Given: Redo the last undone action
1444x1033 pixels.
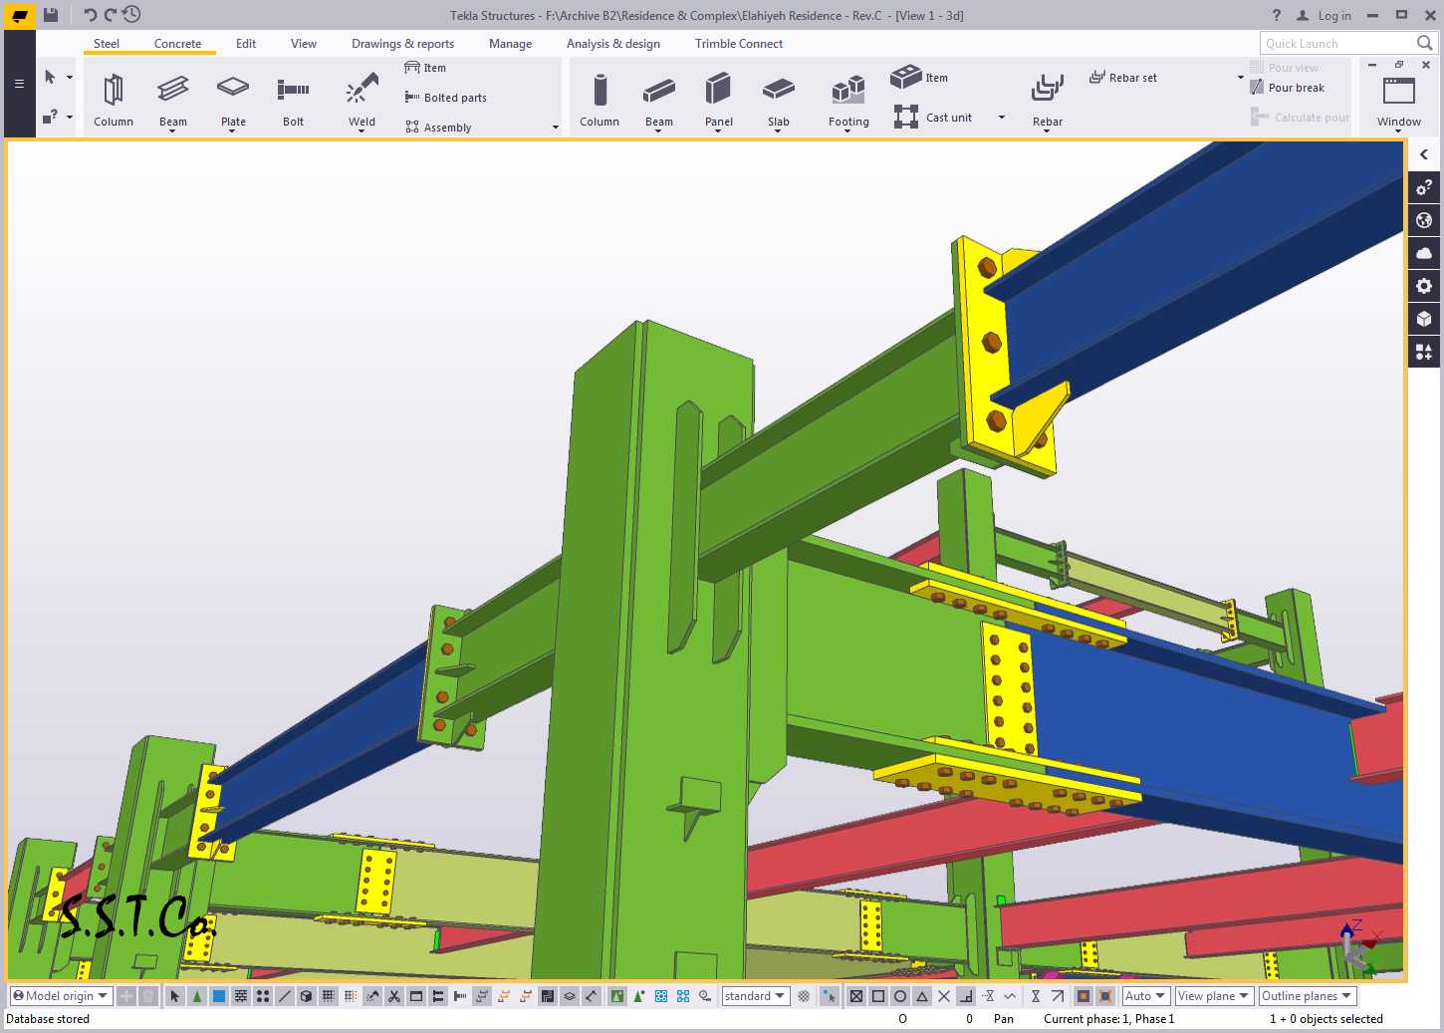Looking at the screenshot, I should pos(111,15).
